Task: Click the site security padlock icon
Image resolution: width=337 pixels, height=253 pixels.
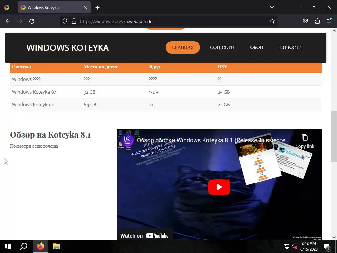Action: (x=74, y=21)
